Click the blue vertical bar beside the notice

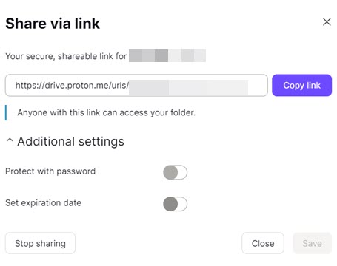[x=6, y=112]
